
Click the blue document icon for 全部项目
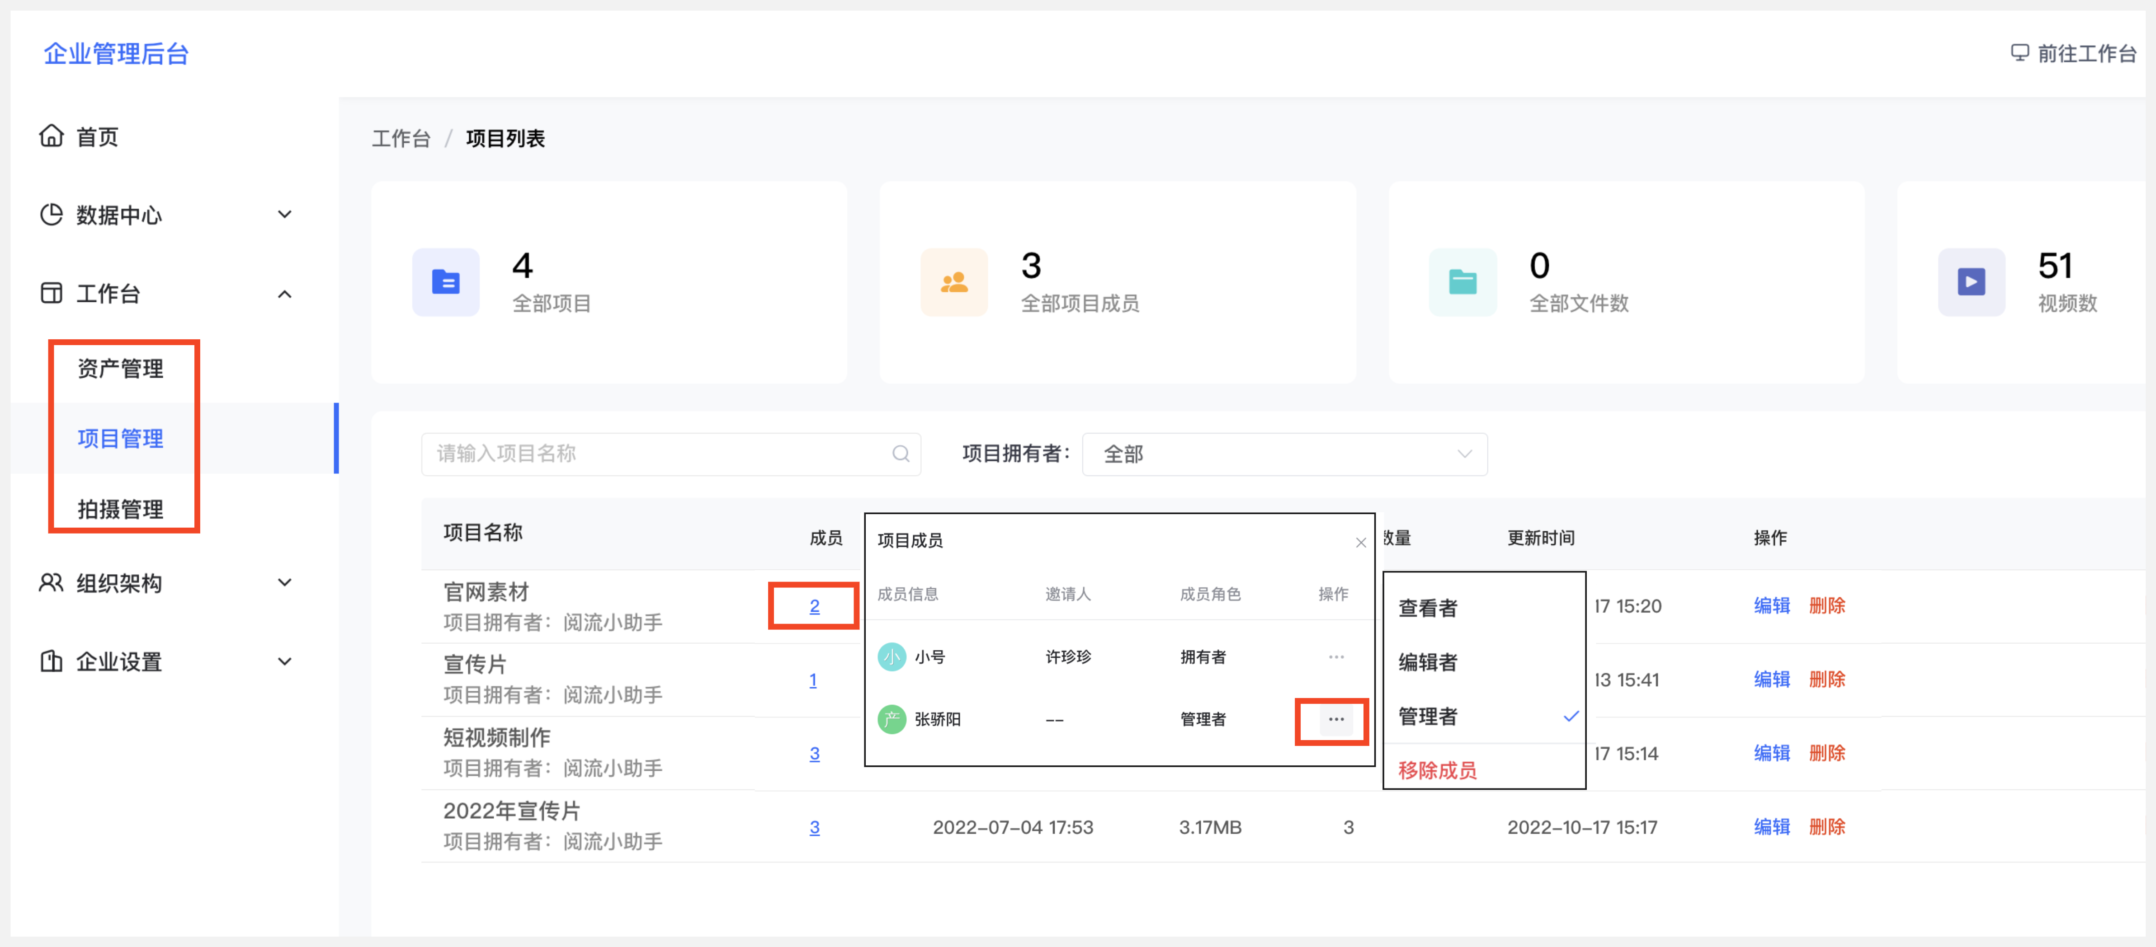coord(445,282)
